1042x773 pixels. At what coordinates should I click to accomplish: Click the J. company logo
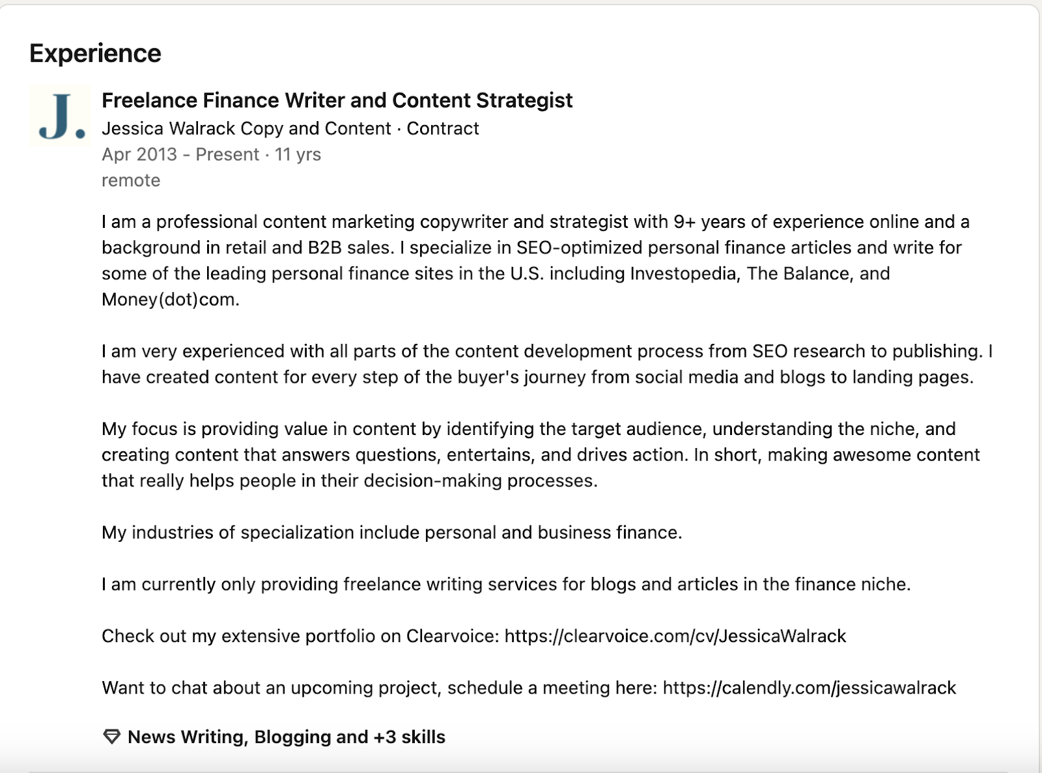60,115
